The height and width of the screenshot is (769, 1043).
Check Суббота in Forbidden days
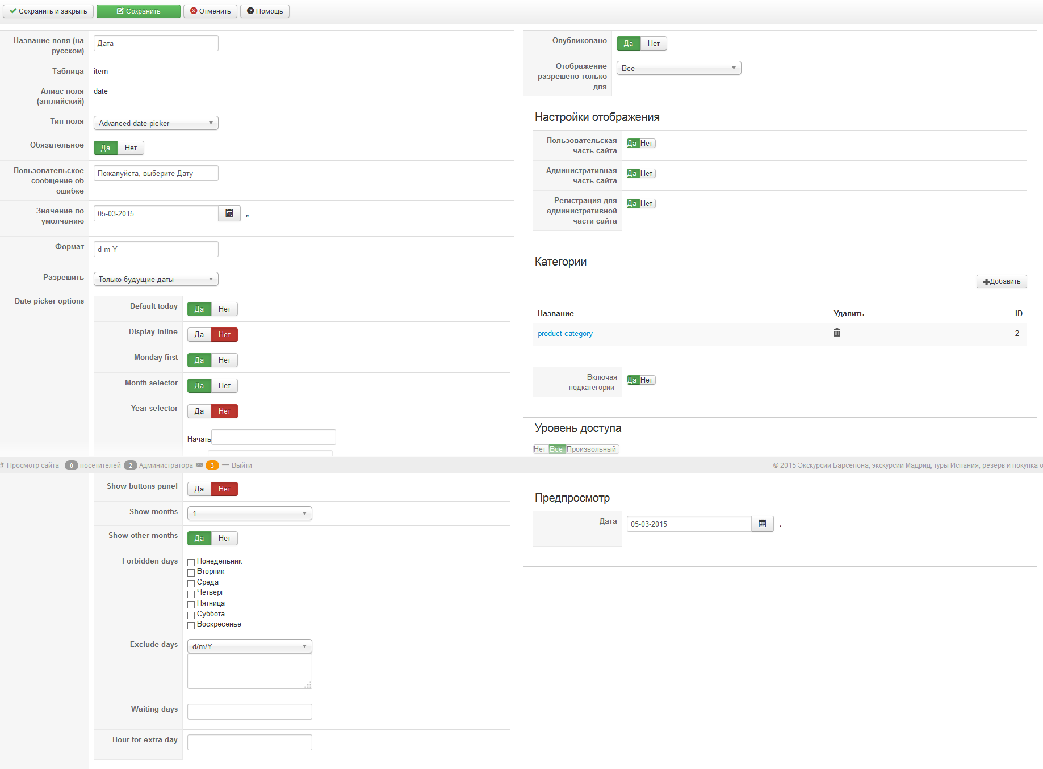coord(191,615)
